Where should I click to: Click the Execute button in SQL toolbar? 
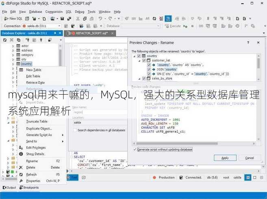(x=173, y=26)
